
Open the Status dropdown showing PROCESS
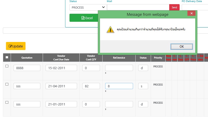(88, 8)
